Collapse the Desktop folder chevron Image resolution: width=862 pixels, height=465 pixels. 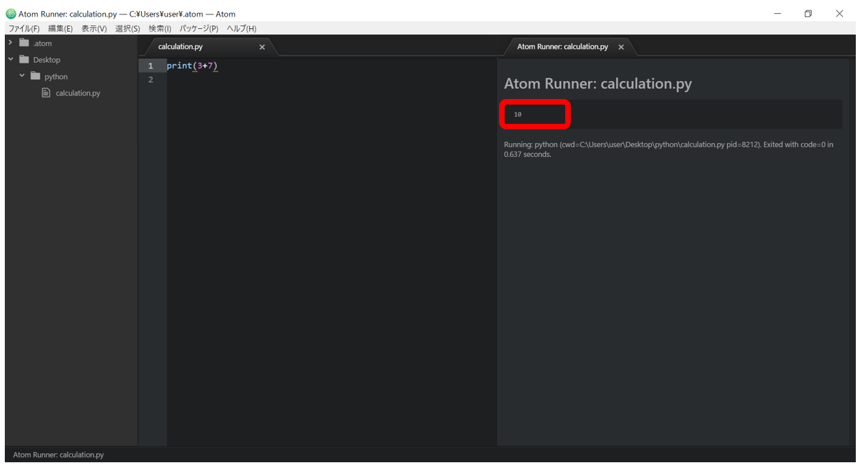coord(10,59)
